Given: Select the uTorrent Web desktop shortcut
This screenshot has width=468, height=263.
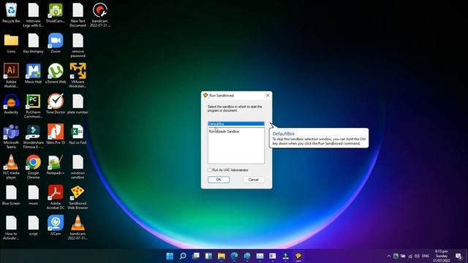Looking at the screenshot, I should [56, 74].
